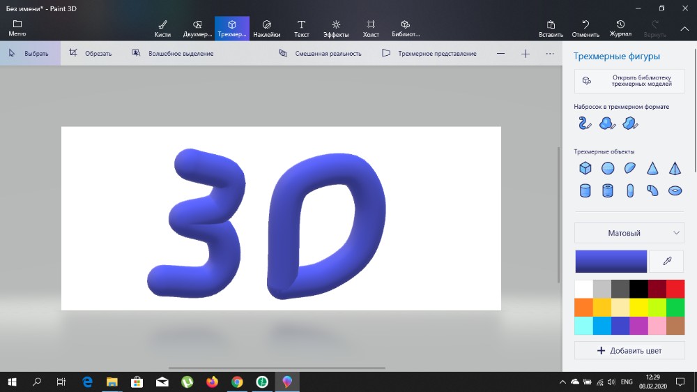Screen dimensions: 697x392
Task: Choose the brown color swatch
Action: (x=675, y=325)
